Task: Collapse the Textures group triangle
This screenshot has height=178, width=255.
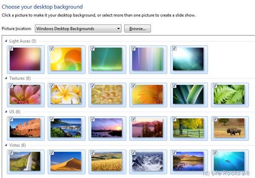Action: tap(6, 78)
